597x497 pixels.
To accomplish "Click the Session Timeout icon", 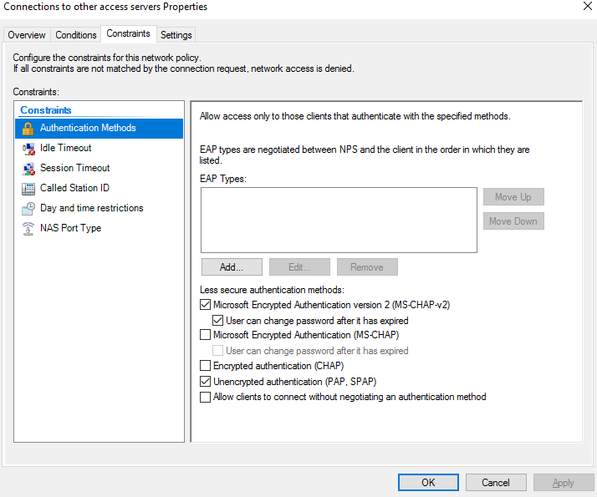I will tap(28, 168).
